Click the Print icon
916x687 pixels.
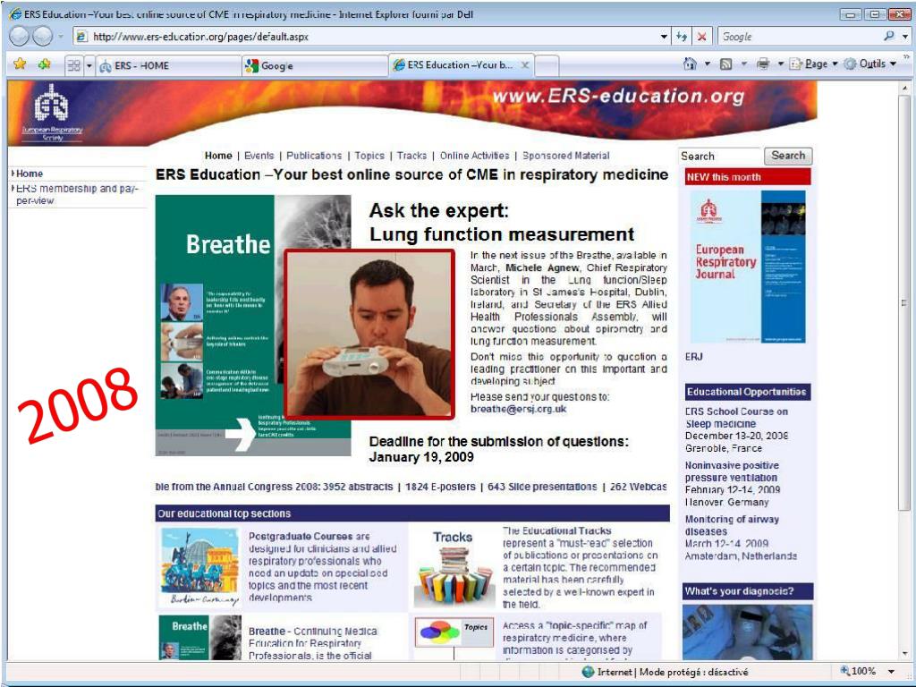[763, 64]
